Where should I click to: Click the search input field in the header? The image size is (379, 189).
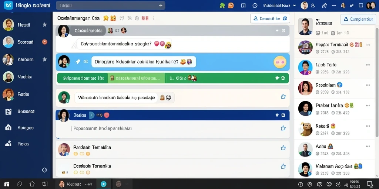pos(110,5)
